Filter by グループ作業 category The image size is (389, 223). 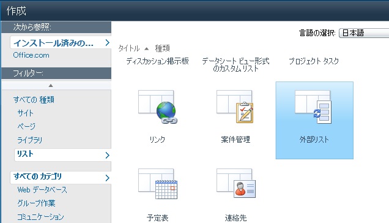(36, 203)
